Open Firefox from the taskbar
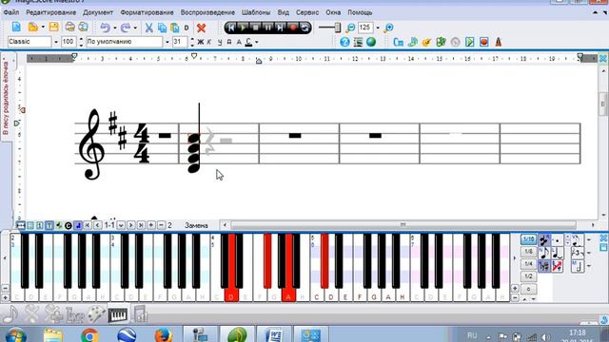609x342 pixels. (x=163, y=335)
